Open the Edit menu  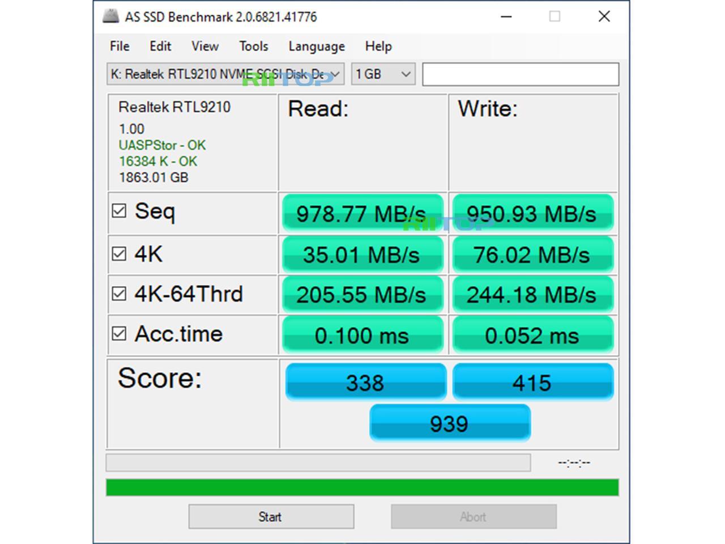click(x=160, y=46)
